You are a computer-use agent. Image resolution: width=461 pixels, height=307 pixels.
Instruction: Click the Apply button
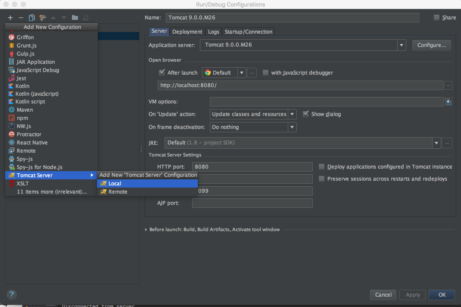tap(413, 294)
